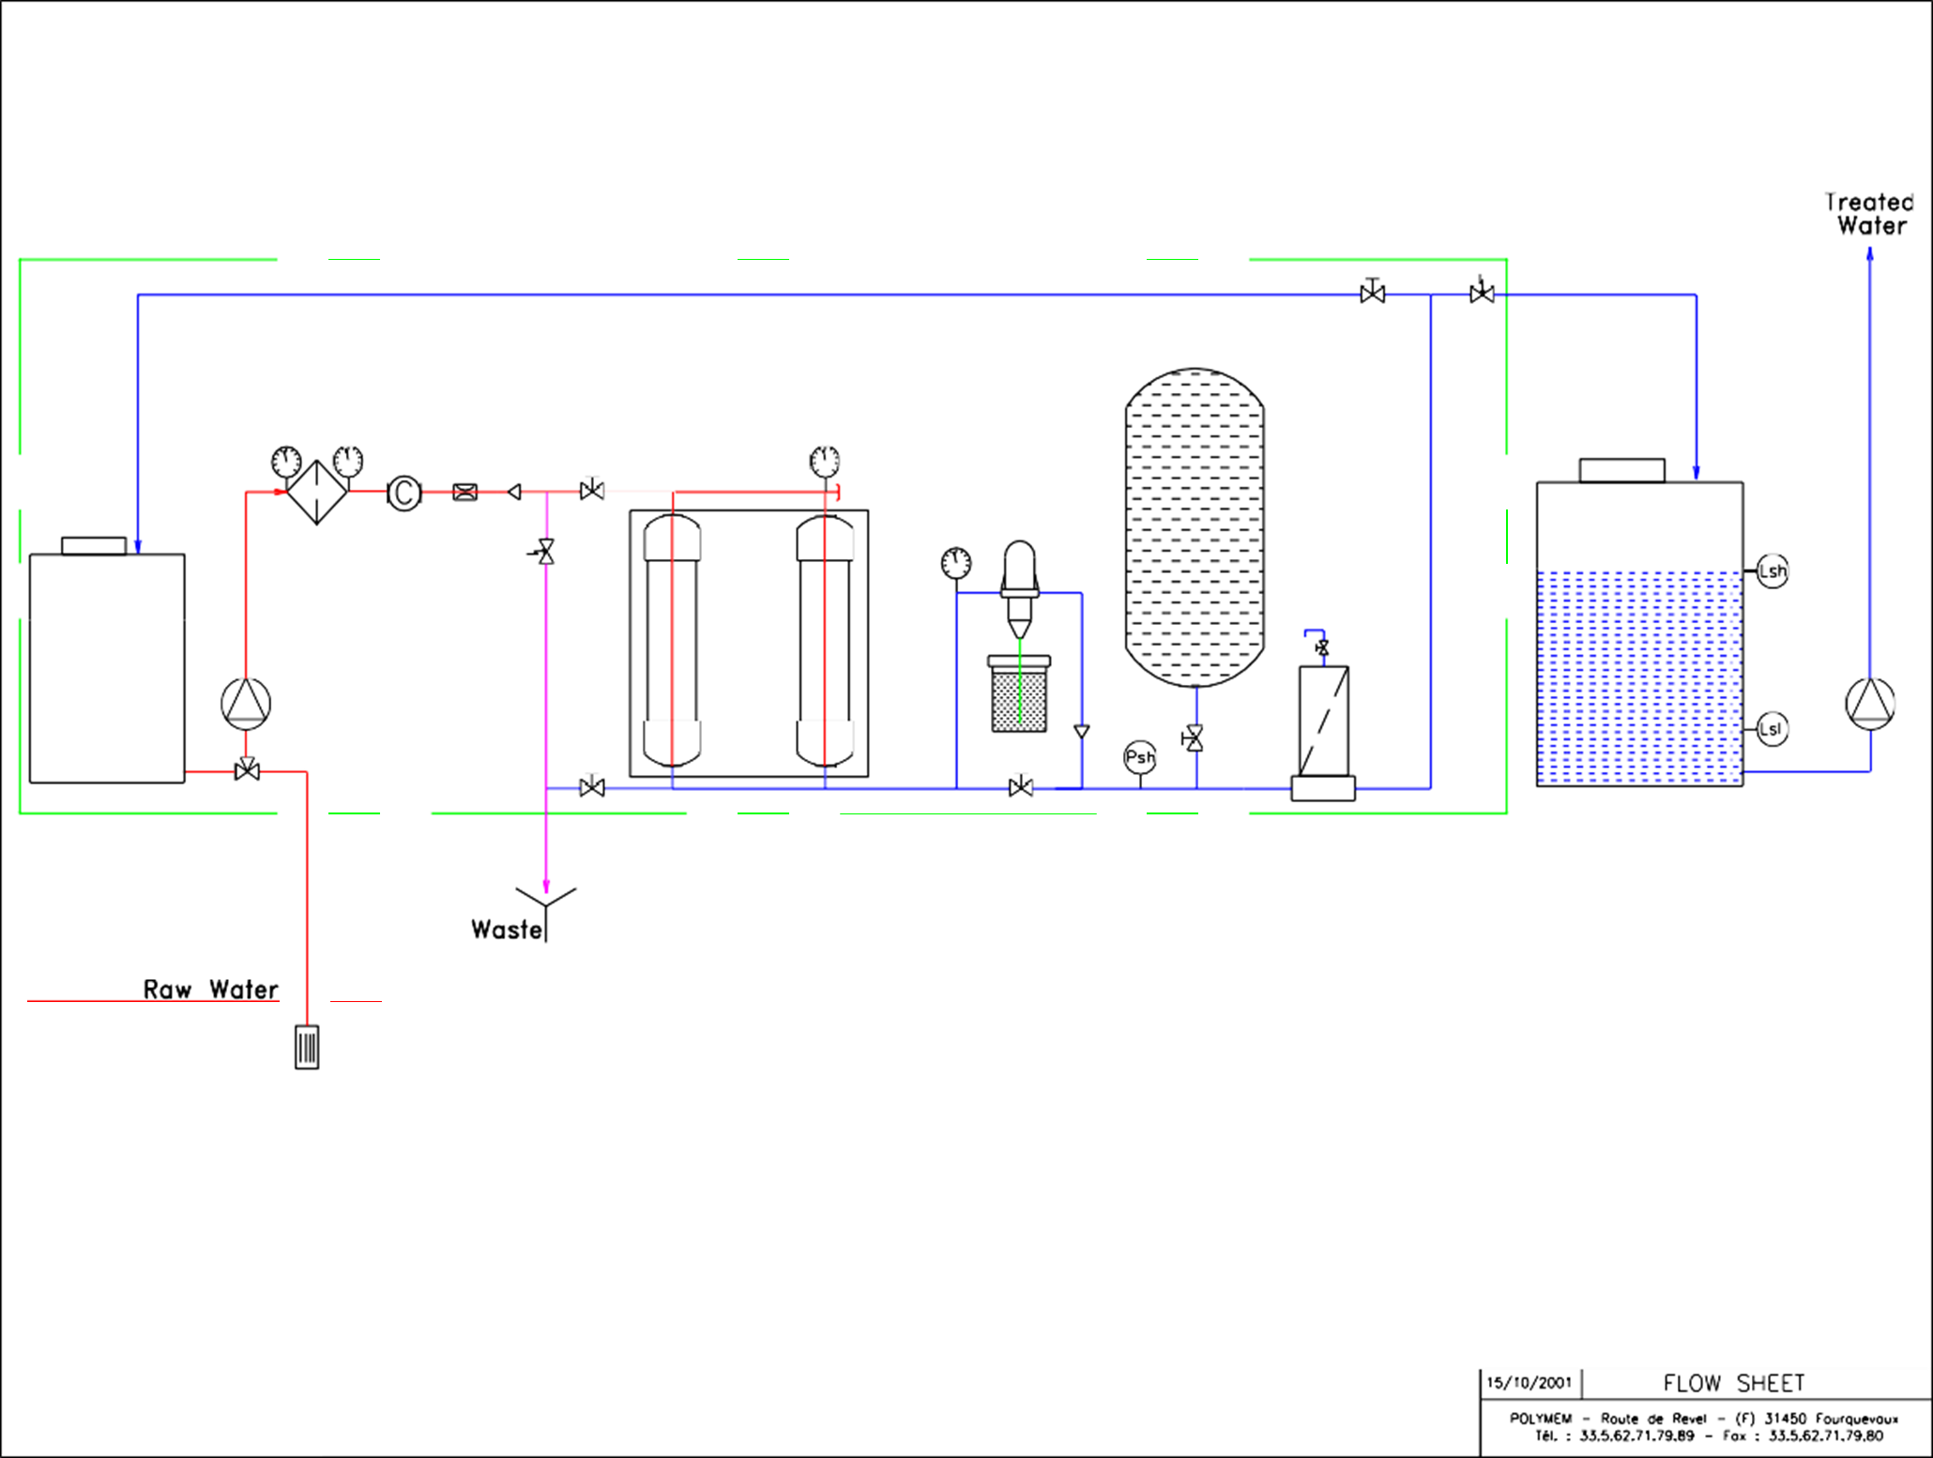The image size is (1933, 1458).
Task: Select the diamond-shaped prefilter symbol
Action: pyautogui.click(x=317, y=492)
